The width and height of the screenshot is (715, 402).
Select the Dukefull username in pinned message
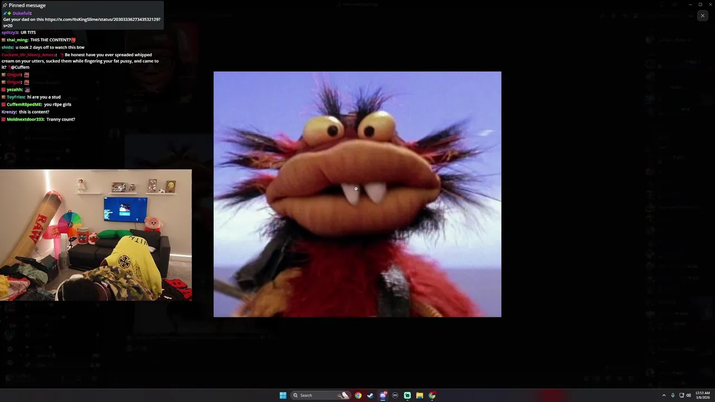(x=22, y=13)
